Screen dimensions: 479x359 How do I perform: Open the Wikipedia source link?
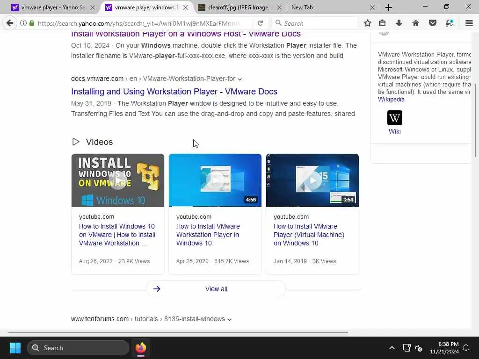391,99
